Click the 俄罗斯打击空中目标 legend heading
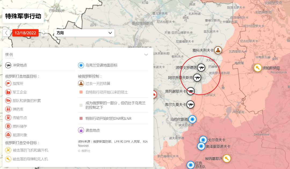Screen dimensions: 290x169 [x=22, y=143]
